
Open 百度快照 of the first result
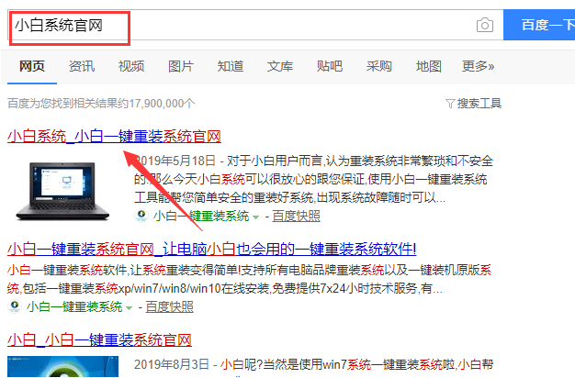pyautogui.click(x=296, y=216)
